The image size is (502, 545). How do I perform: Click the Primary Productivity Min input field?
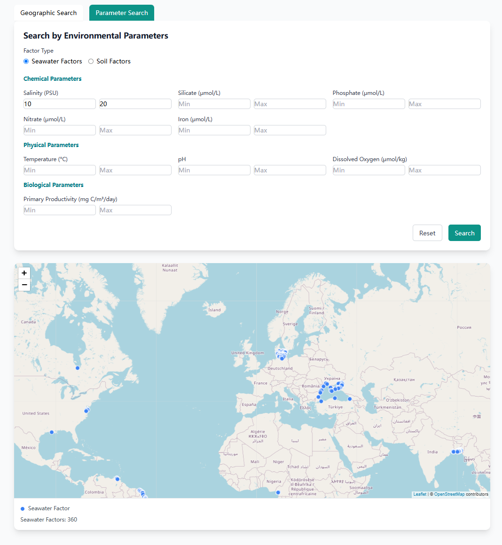click(59, 210)
